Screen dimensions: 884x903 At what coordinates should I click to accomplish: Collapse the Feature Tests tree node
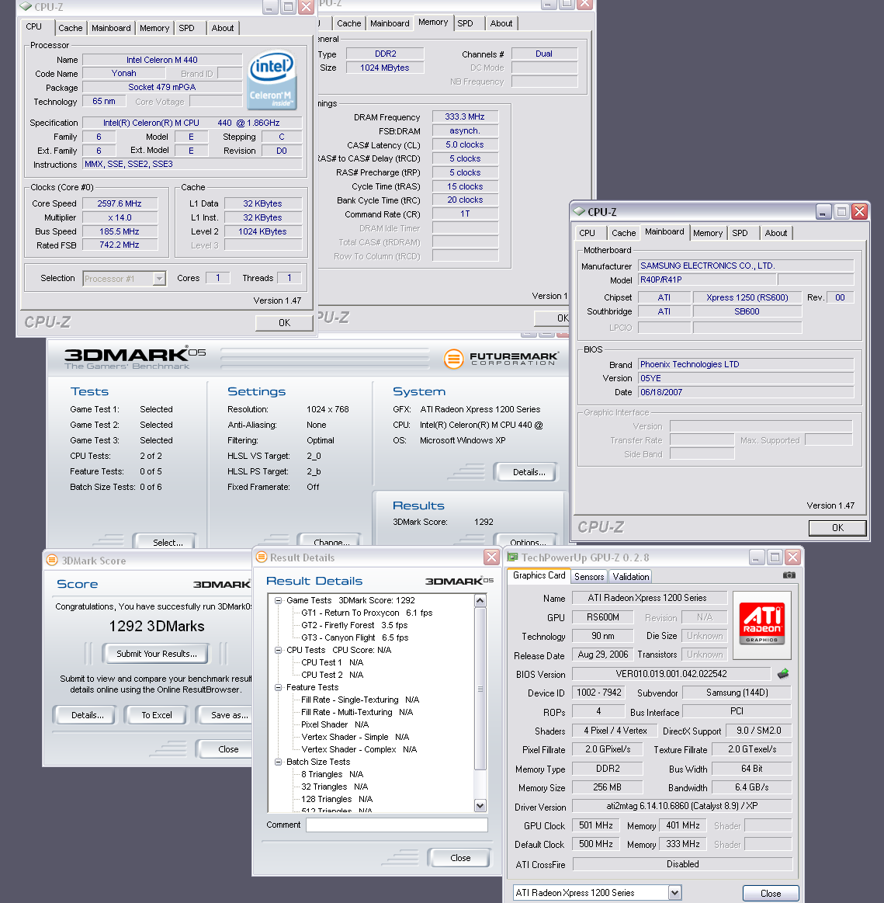[278, 687]
